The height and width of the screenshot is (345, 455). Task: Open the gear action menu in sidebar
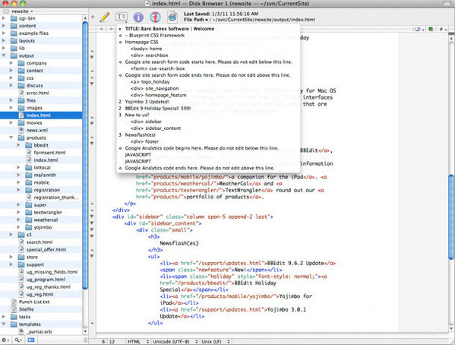(5, 340)
